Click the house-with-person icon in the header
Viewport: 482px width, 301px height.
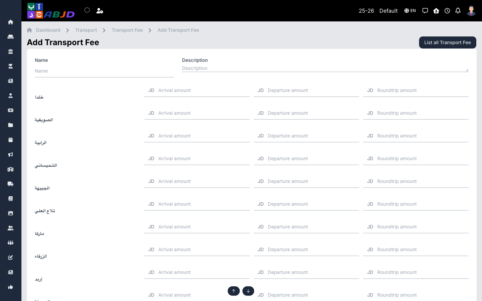coord(436,11)
